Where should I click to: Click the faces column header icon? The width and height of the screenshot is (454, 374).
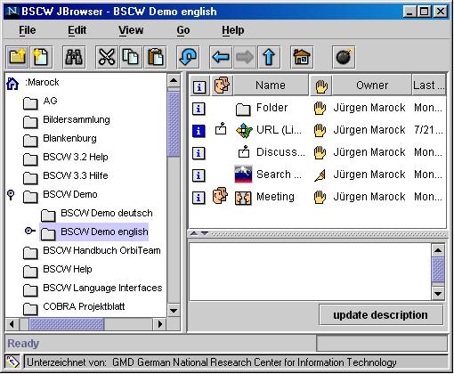click(222, 85)
